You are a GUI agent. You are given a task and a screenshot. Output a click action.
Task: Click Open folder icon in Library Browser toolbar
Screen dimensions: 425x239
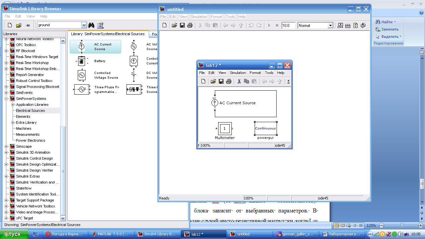pyautogui.click(x=19, y=25)
